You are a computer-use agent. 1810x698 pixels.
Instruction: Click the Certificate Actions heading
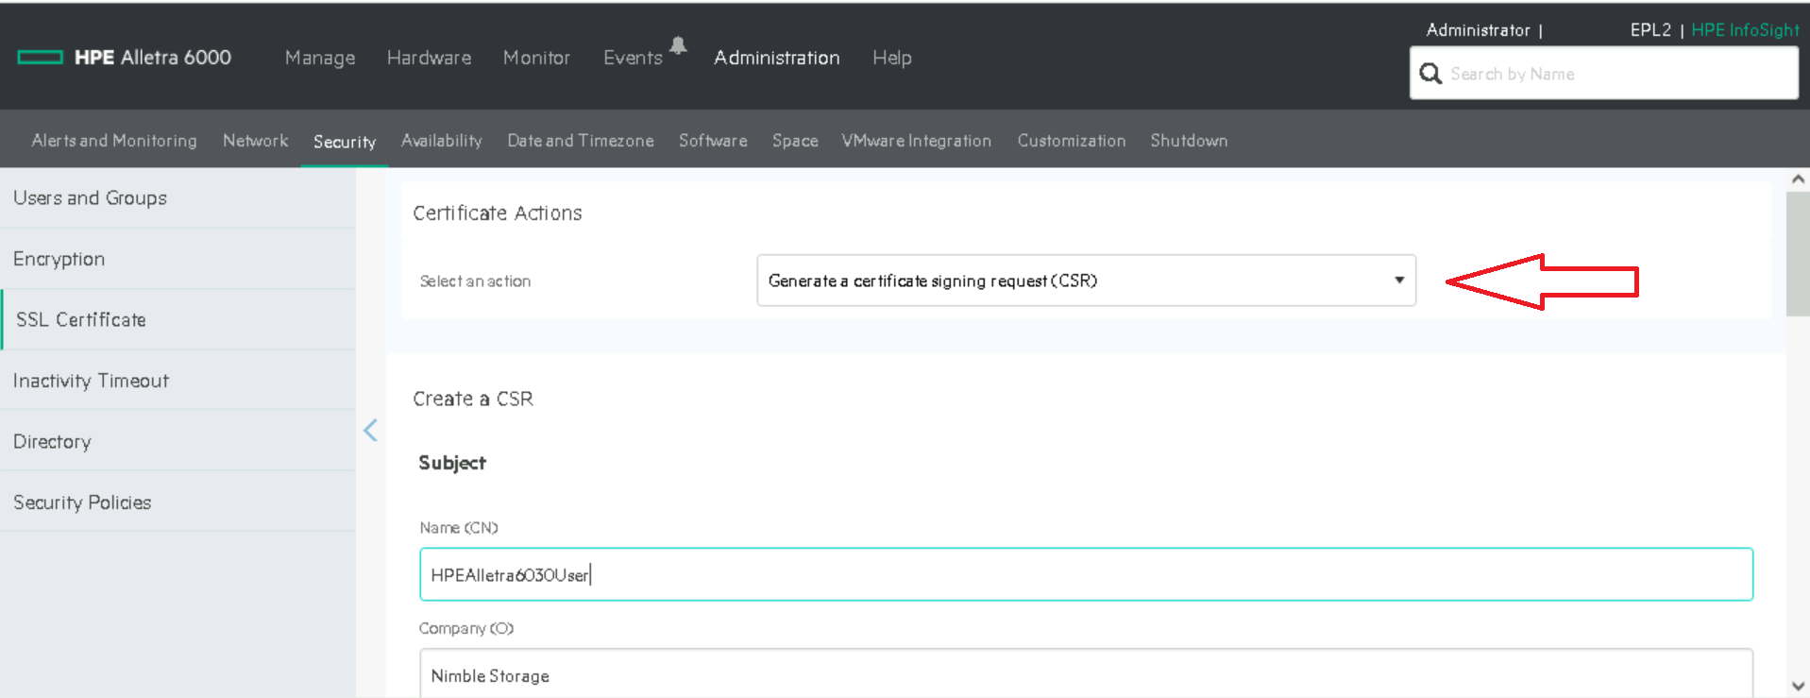coord(497,213)
